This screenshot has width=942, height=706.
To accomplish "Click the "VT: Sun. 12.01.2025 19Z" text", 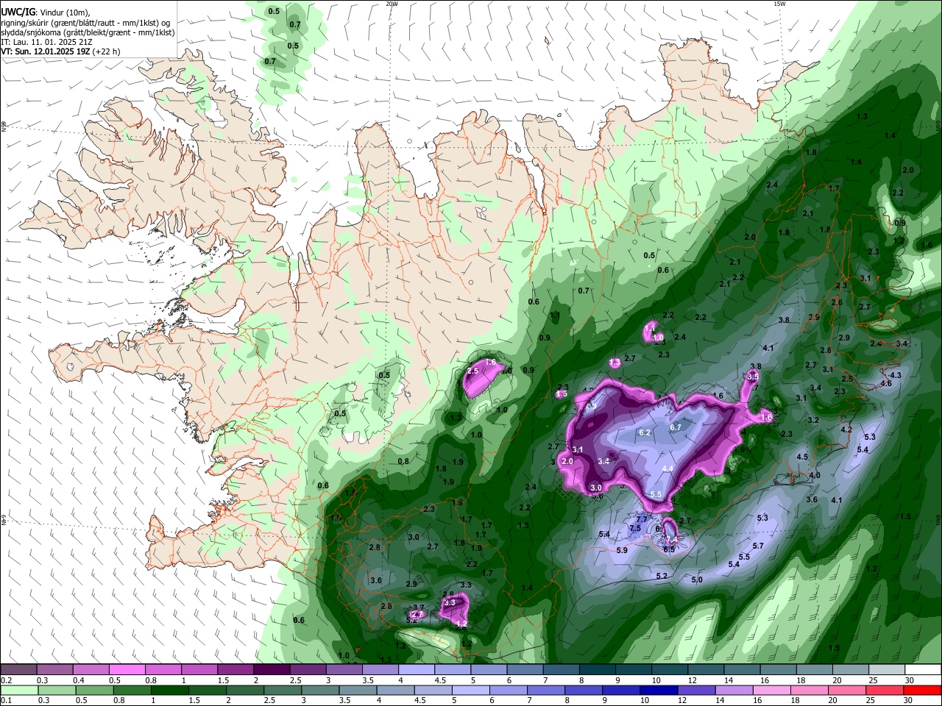I will pos(46,51).
